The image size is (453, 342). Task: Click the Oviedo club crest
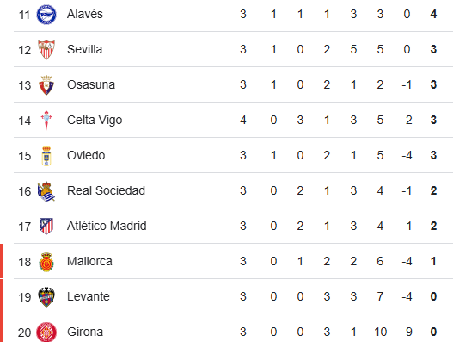tap(46, 156)
